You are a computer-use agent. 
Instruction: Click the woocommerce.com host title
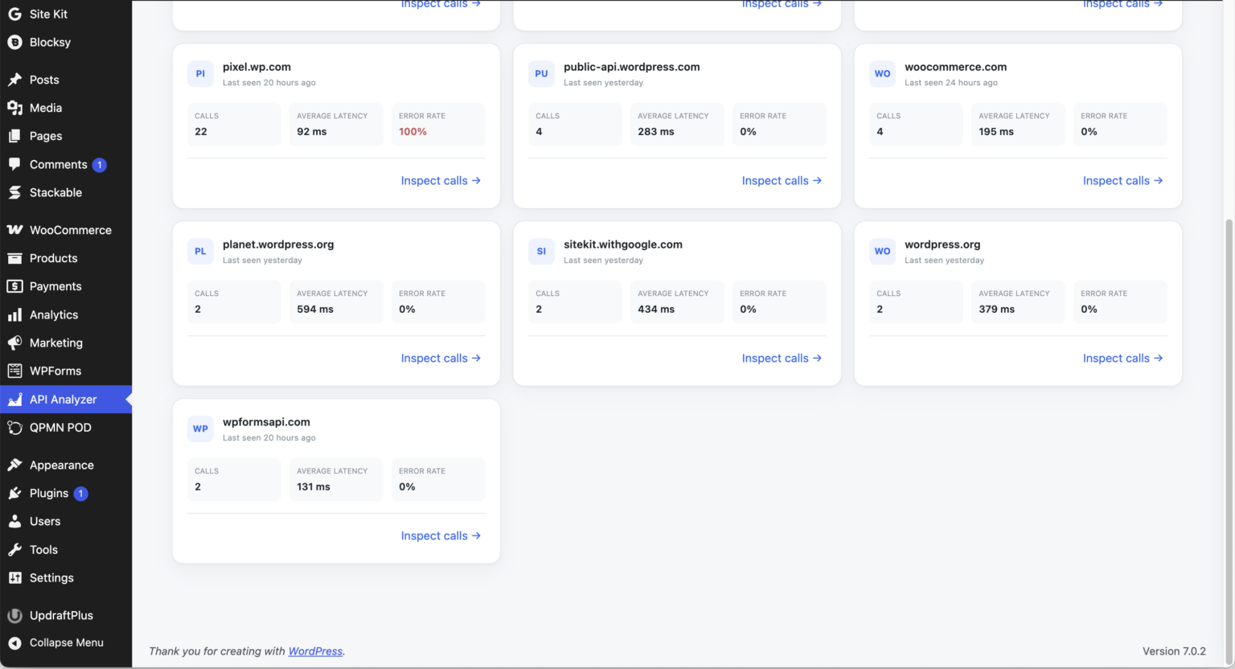(x=955, y=67)
